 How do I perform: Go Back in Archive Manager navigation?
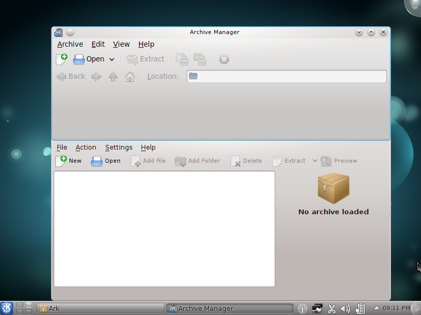71,76
